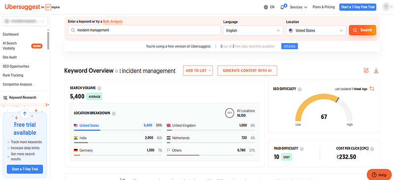The image size is (395, 180).
Task: Open the Keyword Overview help tooltip
Action: pyautogui.click(x=116, y=71)
